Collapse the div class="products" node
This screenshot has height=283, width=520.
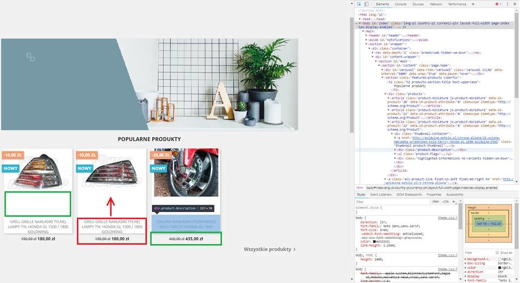386,94
